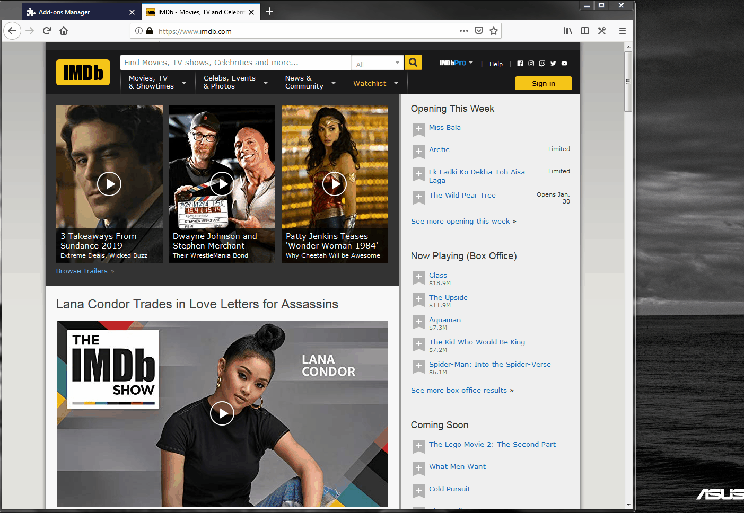Open the search category 'All' dropdown
This screenshot has width=744, height=513.
(x=378, y=63)
